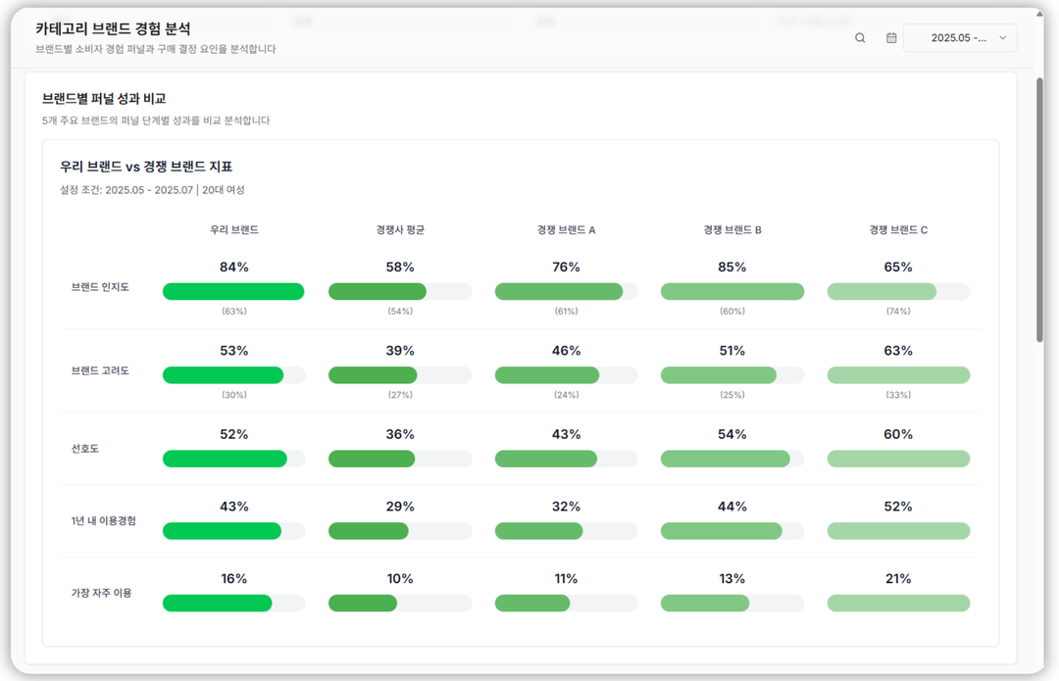Click the 경쟁 브랜드 A column header
1059x681 pixels.
pos(566,230)
